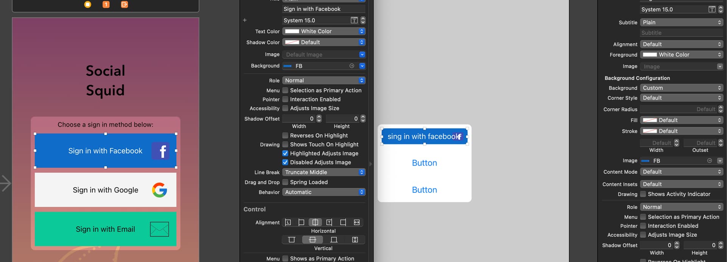The image size is (727, 262).
Task: Open the Foreground color dropdown
Action: pyautogui.click(x=682, y=55)
